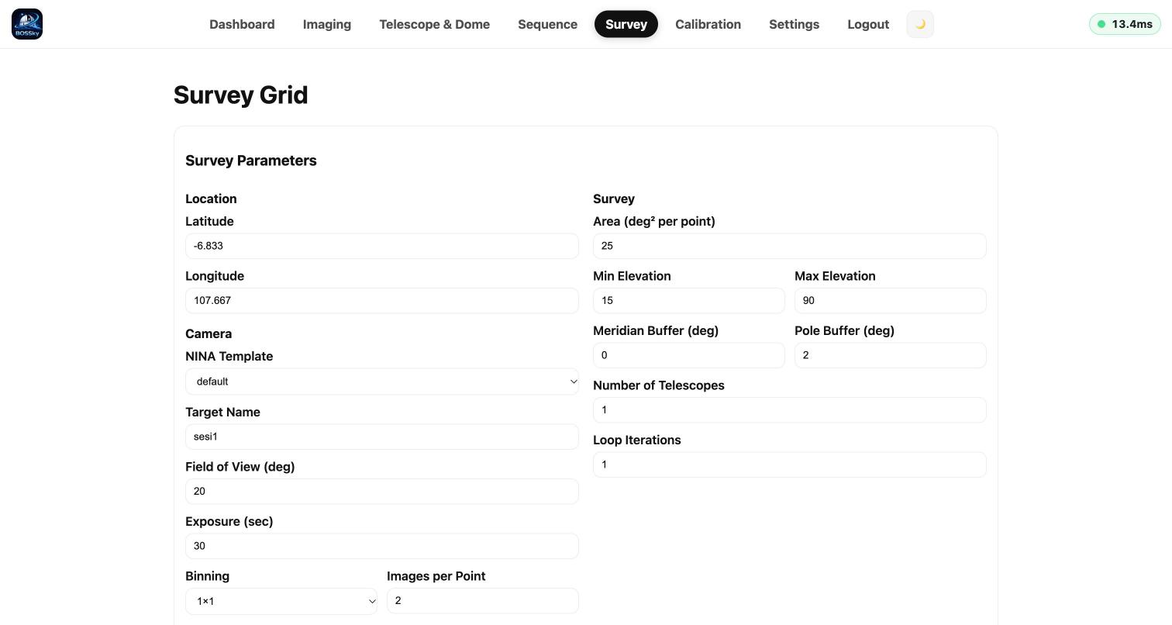Expand the NINA Template dropdown

click(x=382, y=382)
